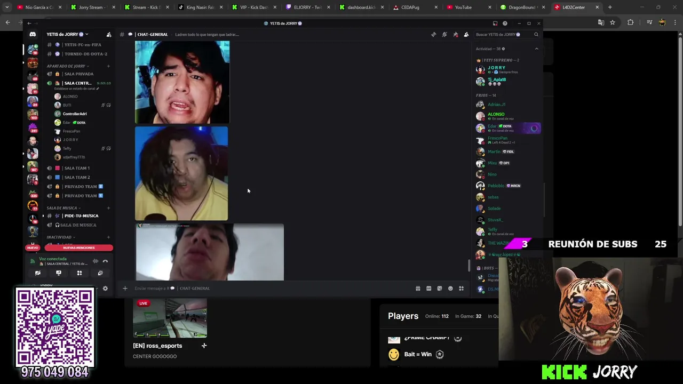Open Discord home direct messages icon
This screenshot has height=384, width=683.
[33, 34]
